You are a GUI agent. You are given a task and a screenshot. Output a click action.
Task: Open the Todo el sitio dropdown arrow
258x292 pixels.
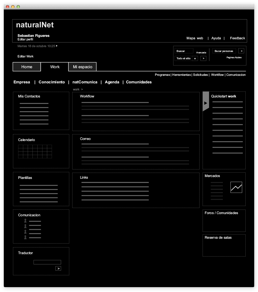pos(195,58)
